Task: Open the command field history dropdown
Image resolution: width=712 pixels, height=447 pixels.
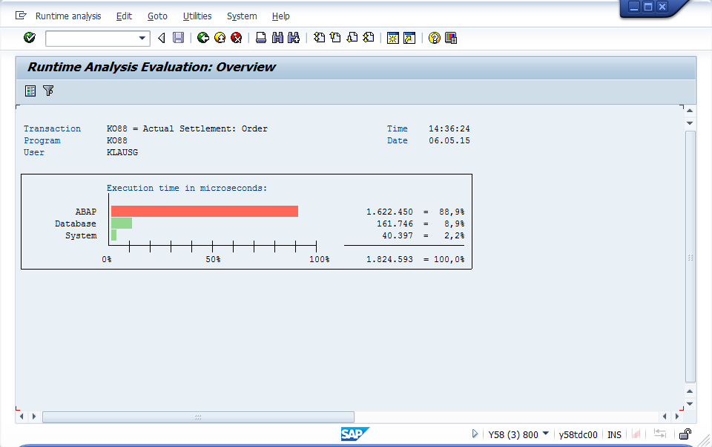Action: pyautogui.click(x=142, y=38)
